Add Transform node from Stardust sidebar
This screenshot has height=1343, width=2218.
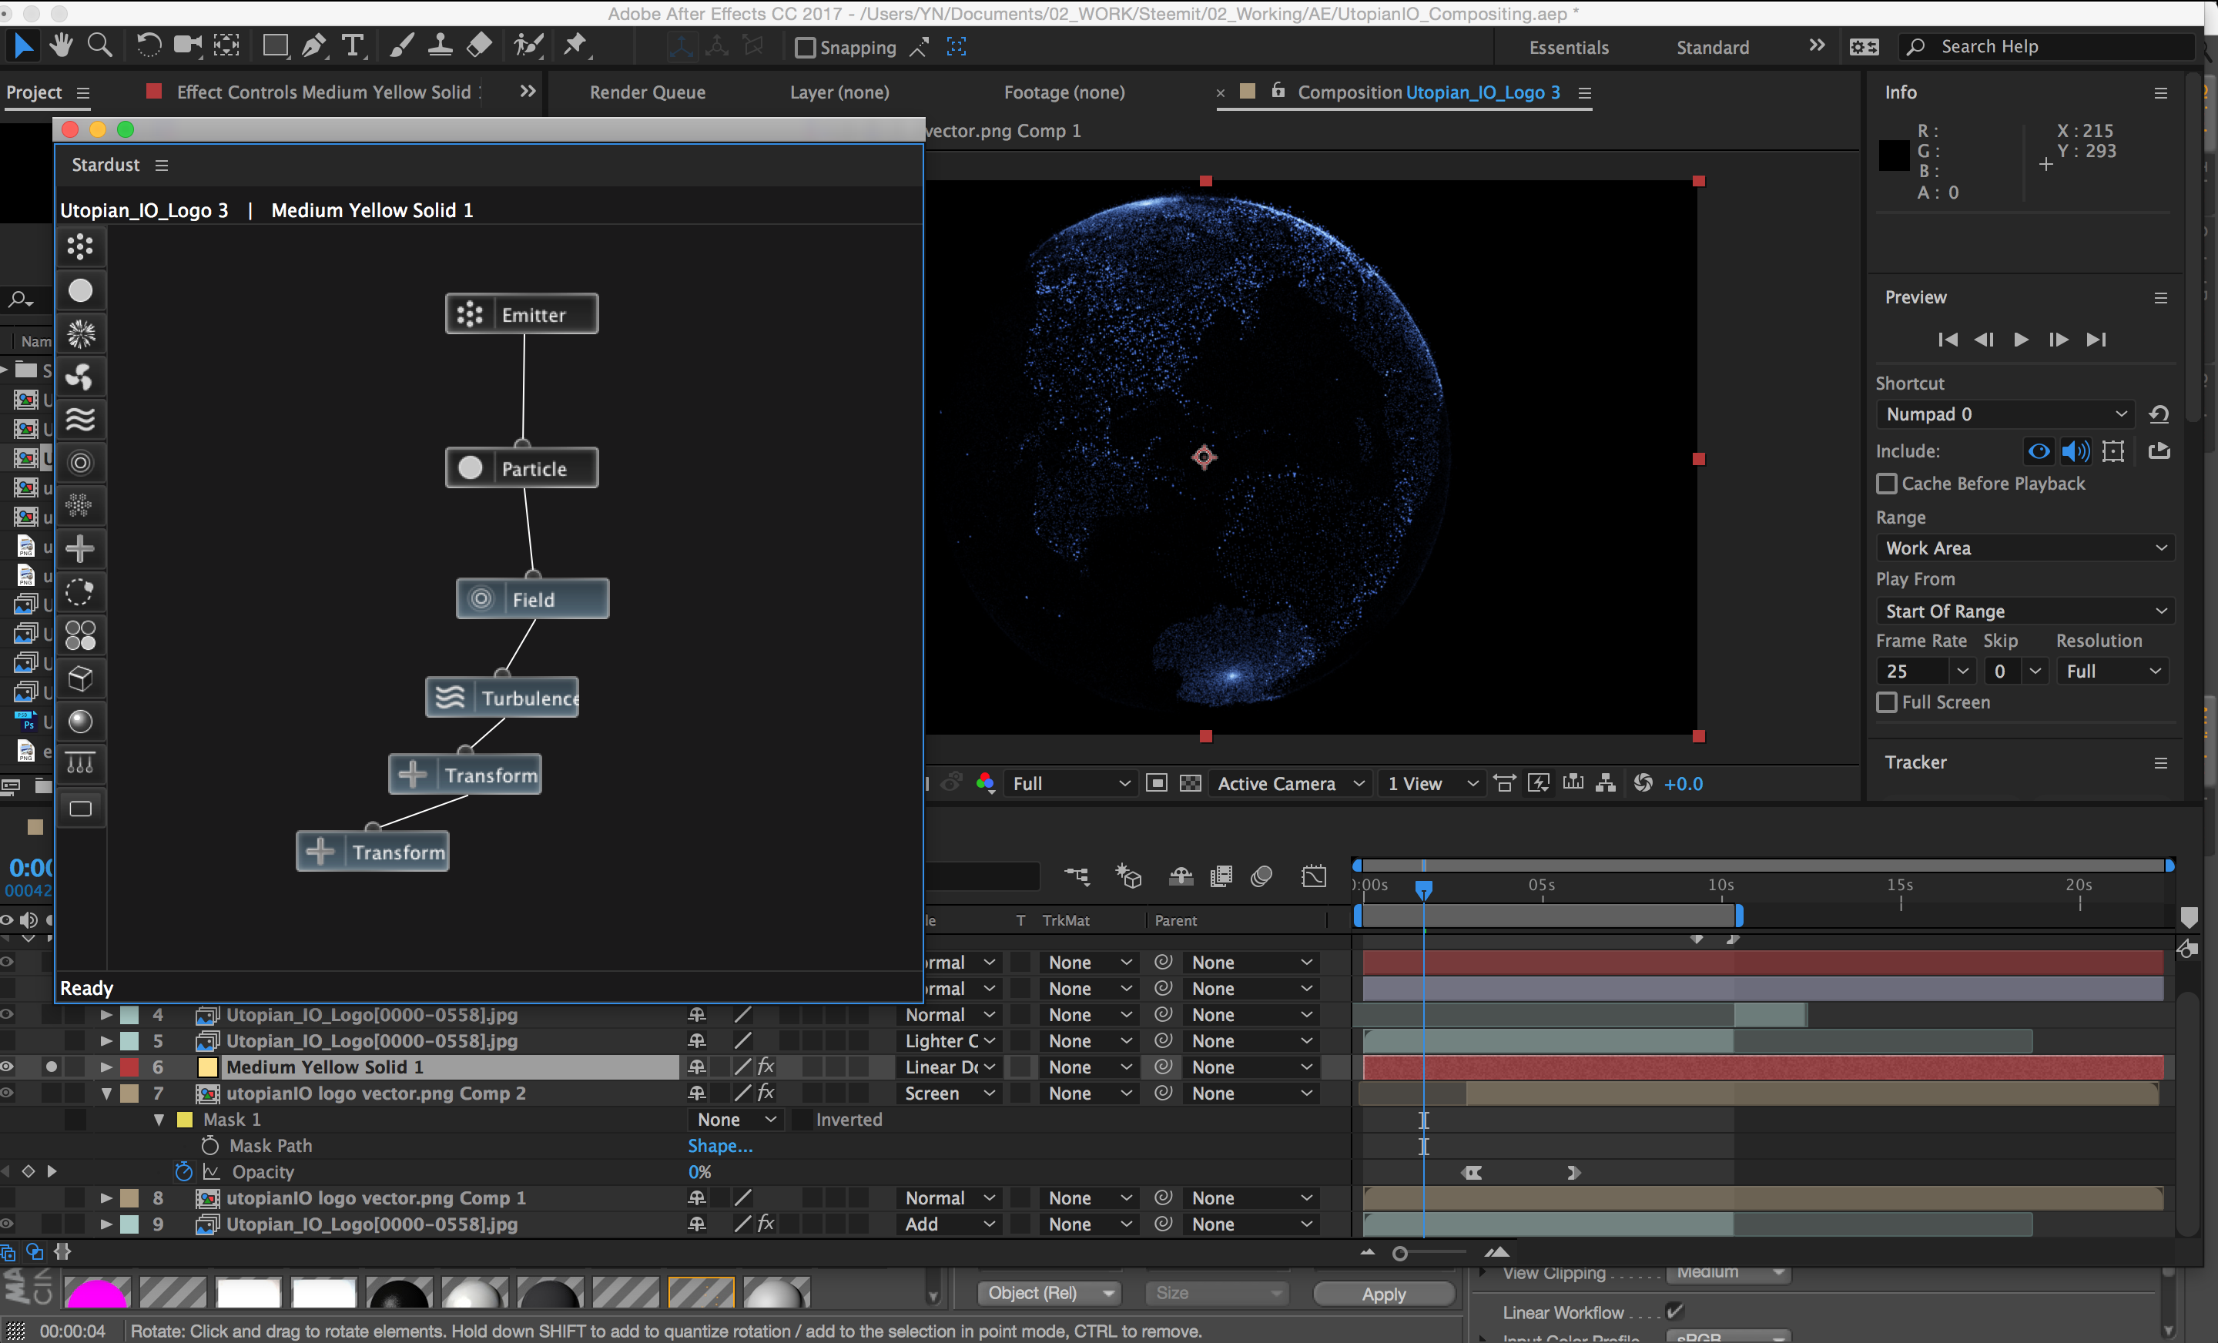80,548
